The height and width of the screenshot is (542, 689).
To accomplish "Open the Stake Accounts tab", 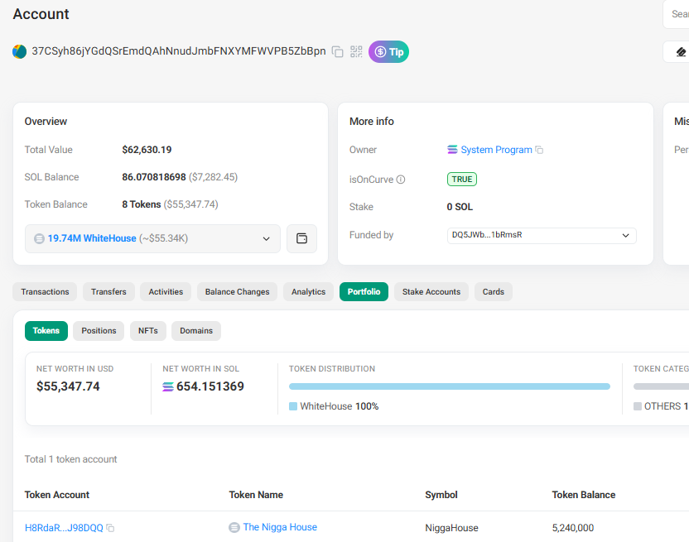I will coord(431,291).
